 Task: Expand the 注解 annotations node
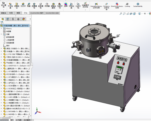click(1, 34)
